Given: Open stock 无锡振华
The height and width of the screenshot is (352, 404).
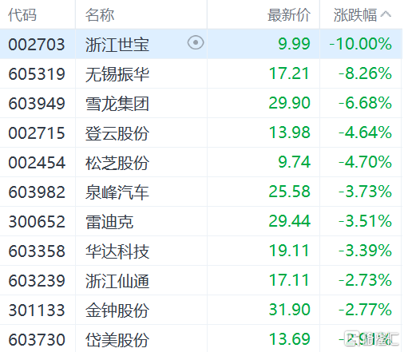Looking at the screenshot, I should [x=117, y=73].
